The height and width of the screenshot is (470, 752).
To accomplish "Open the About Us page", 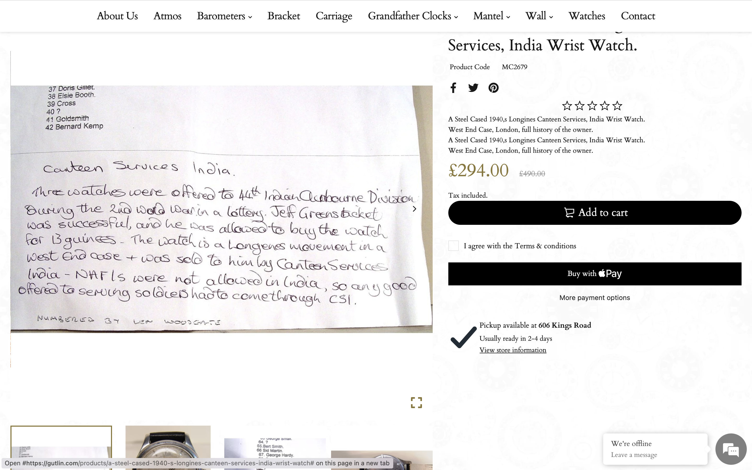I will click(x=117, y=16).
